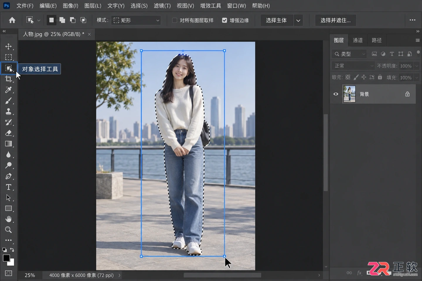The image size is (422, 281).
Task: Click the Home icon in options bar
Action: 12,20
